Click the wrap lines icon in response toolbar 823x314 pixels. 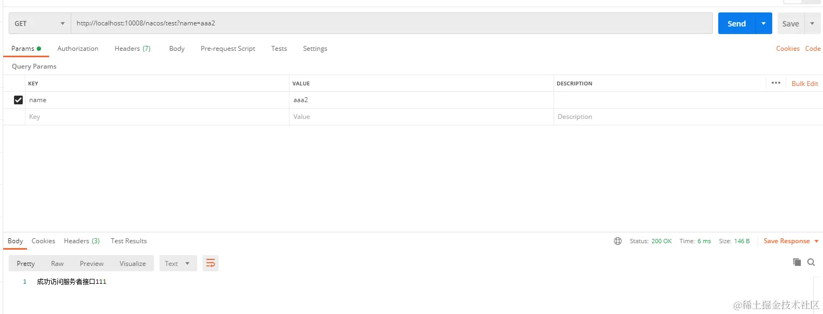pyautogui.click(x=211, y=263)
